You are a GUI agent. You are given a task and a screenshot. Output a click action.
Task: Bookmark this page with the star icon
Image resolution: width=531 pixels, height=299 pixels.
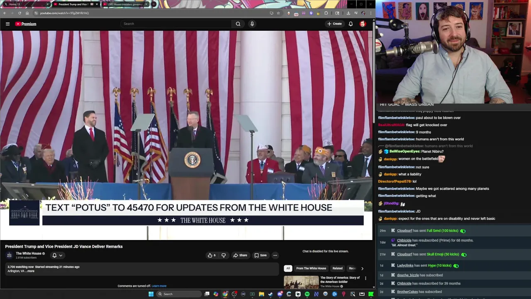click(278, 13)
